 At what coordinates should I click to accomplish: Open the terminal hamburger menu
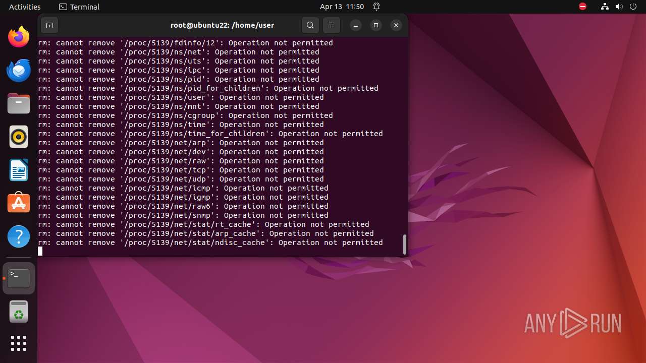point(332,25)
